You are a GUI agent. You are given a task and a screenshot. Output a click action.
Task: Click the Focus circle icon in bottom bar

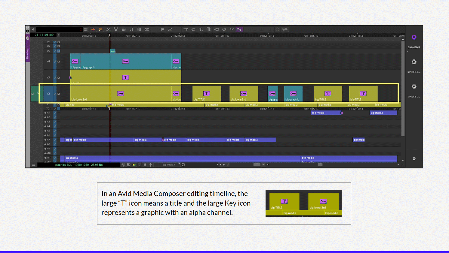click(x=123, y=165)
